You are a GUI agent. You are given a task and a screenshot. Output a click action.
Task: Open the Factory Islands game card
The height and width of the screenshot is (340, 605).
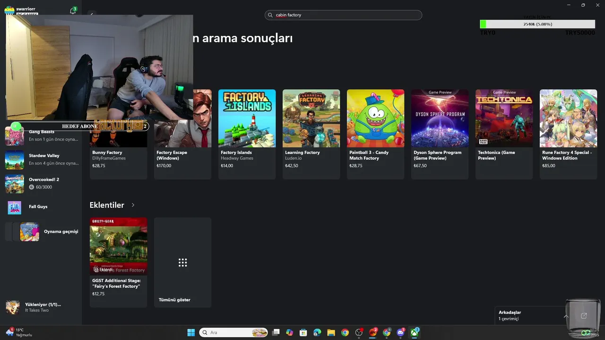point(247,134)
